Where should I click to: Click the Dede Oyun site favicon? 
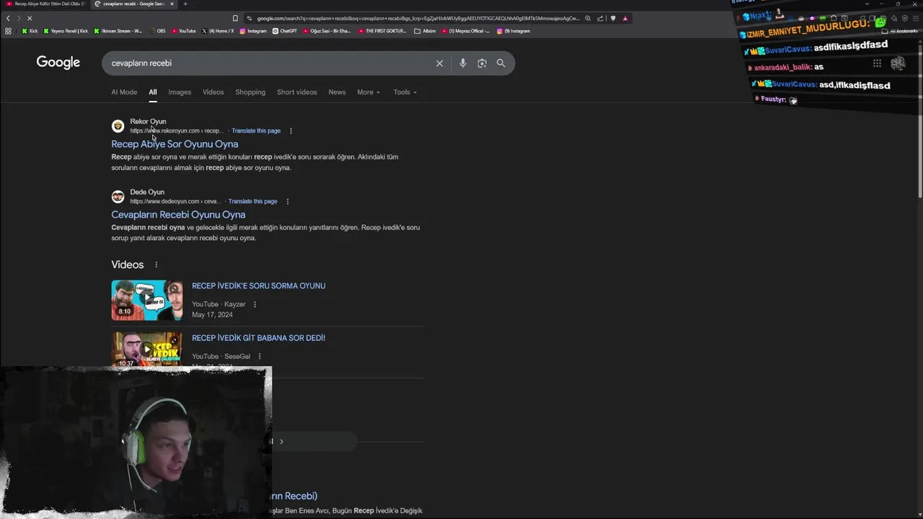(x=118, y=197)
